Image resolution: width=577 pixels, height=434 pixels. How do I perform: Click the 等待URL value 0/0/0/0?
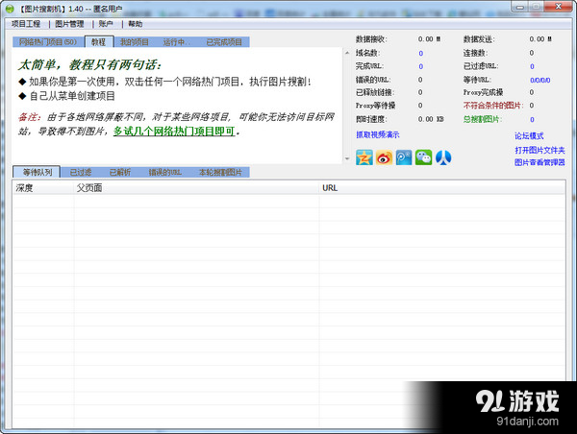point(540,80)
